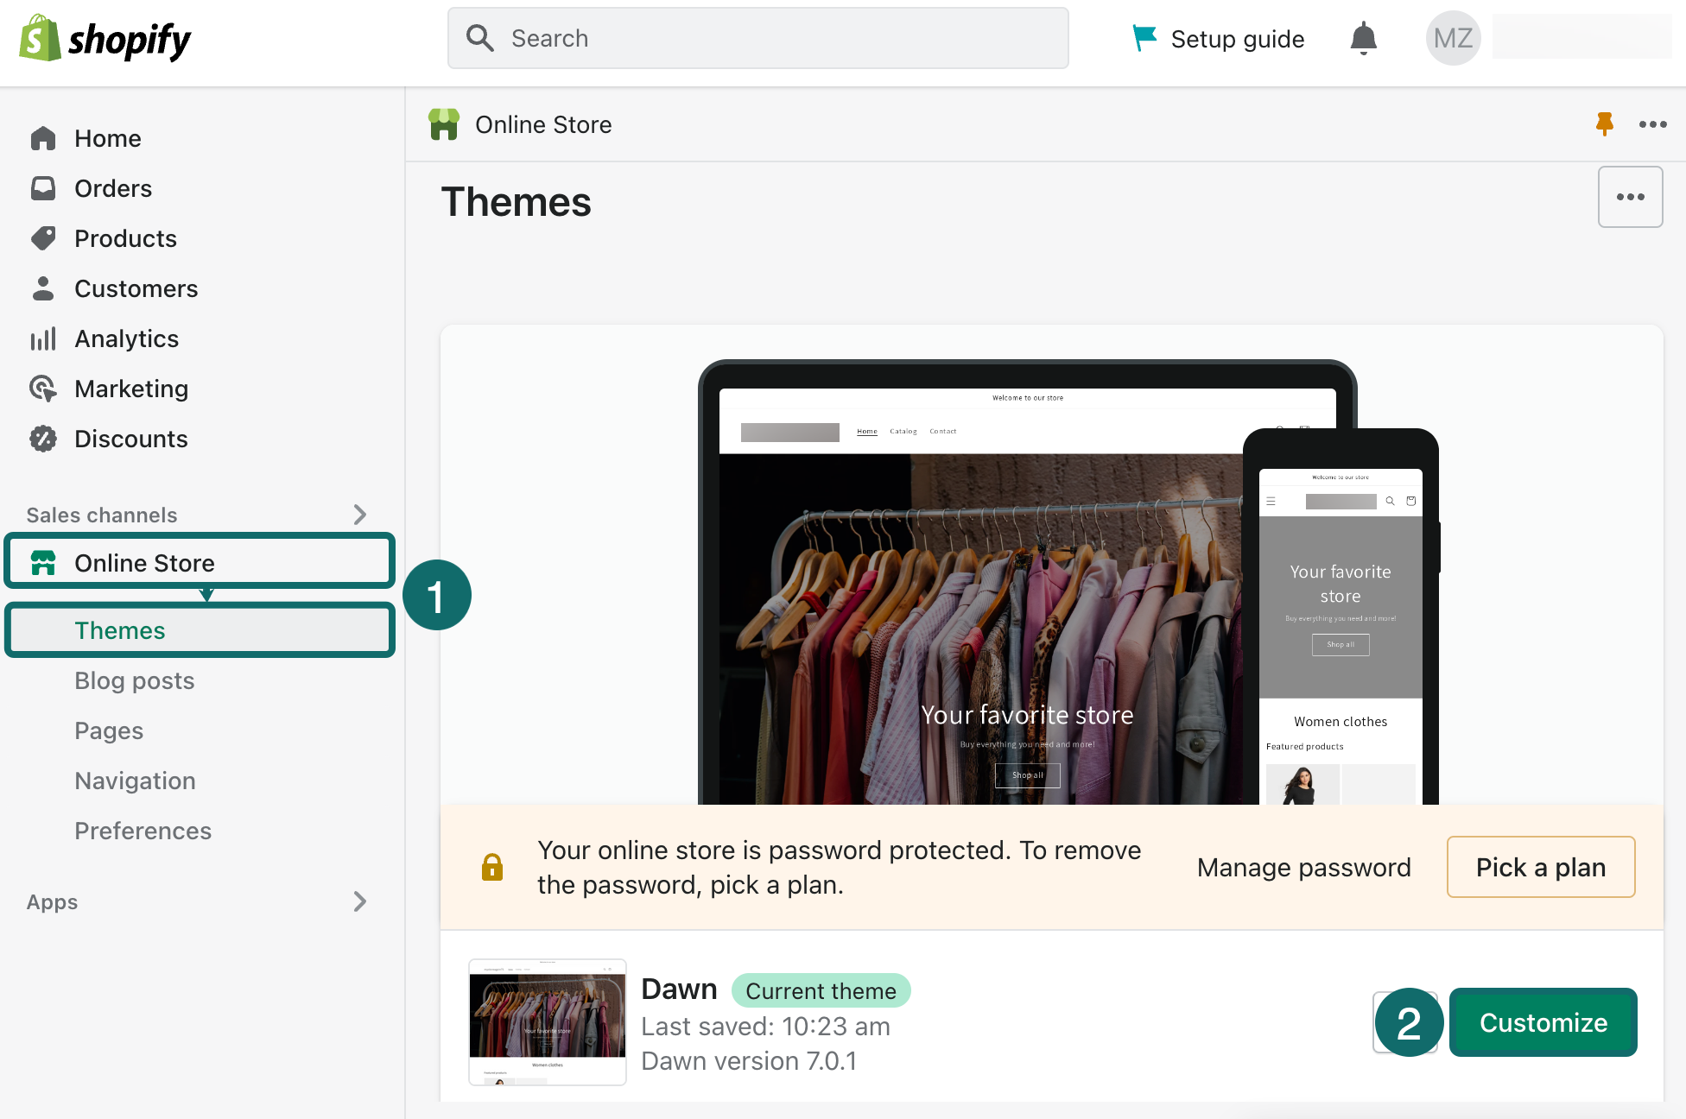Open the Analytics bar chart icon
The image size is (1686, 1119).
[x=43, y=338]
